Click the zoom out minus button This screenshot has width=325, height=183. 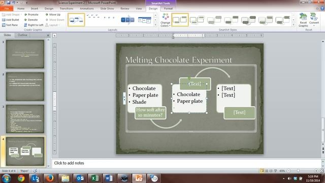(288, 171)
